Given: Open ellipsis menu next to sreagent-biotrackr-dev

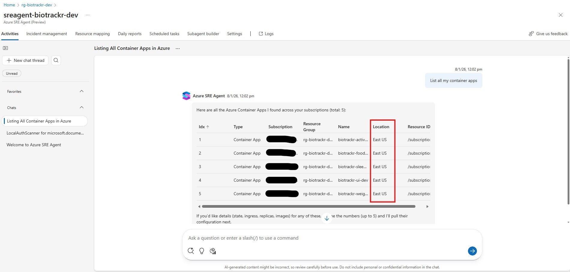Looking at the screenshot, I should click(88, 15).
